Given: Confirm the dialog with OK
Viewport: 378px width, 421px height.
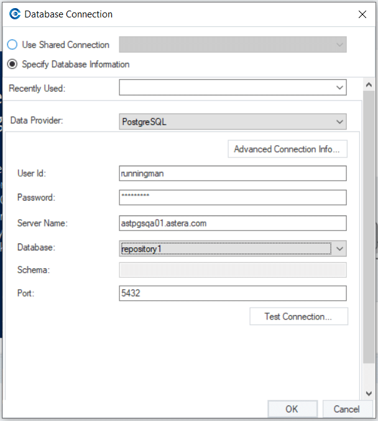Looking at the screenshot, I should pos(292,409).
